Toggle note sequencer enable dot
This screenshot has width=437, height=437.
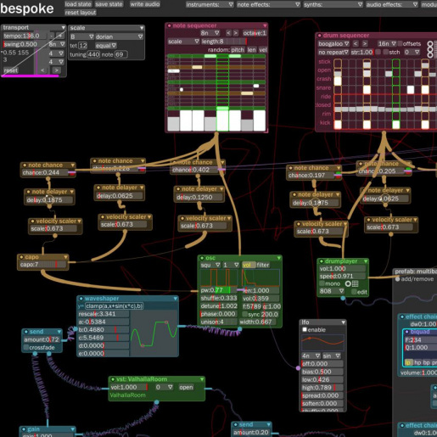[x=169, y=25]
